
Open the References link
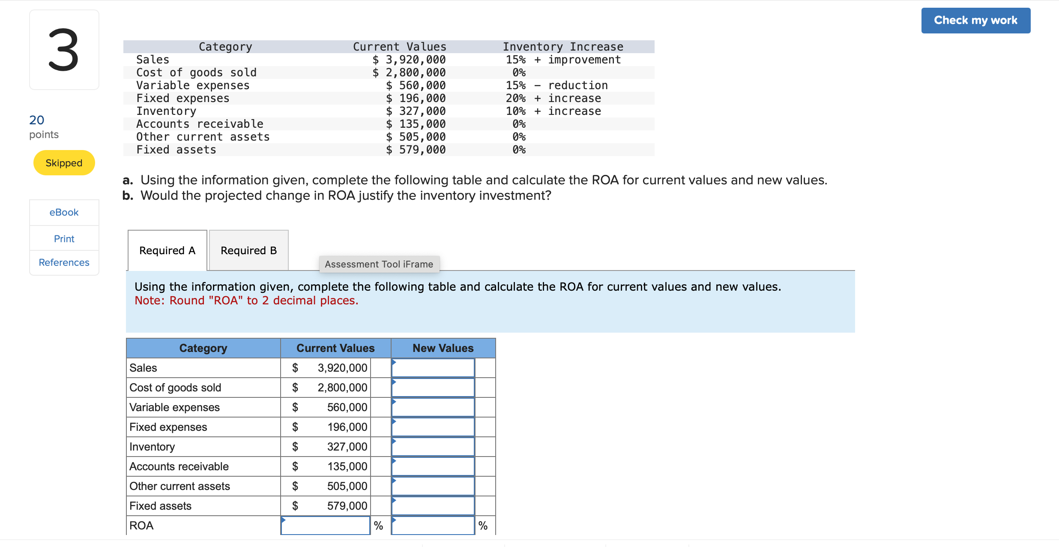coord(64,262)
